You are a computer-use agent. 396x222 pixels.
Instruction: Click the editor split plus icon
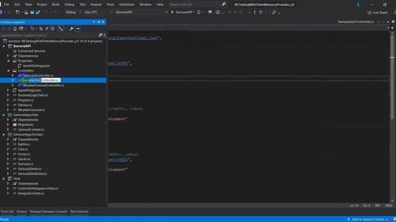pos(392,28)
